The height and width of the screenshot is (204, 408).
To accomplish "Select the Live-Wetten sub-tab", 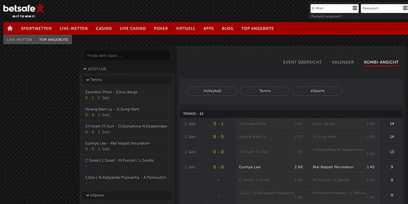I will (x=19, y=40).
